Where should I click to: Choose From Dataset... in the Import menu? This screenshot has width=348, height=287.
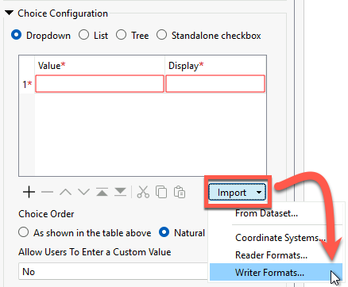266,213
